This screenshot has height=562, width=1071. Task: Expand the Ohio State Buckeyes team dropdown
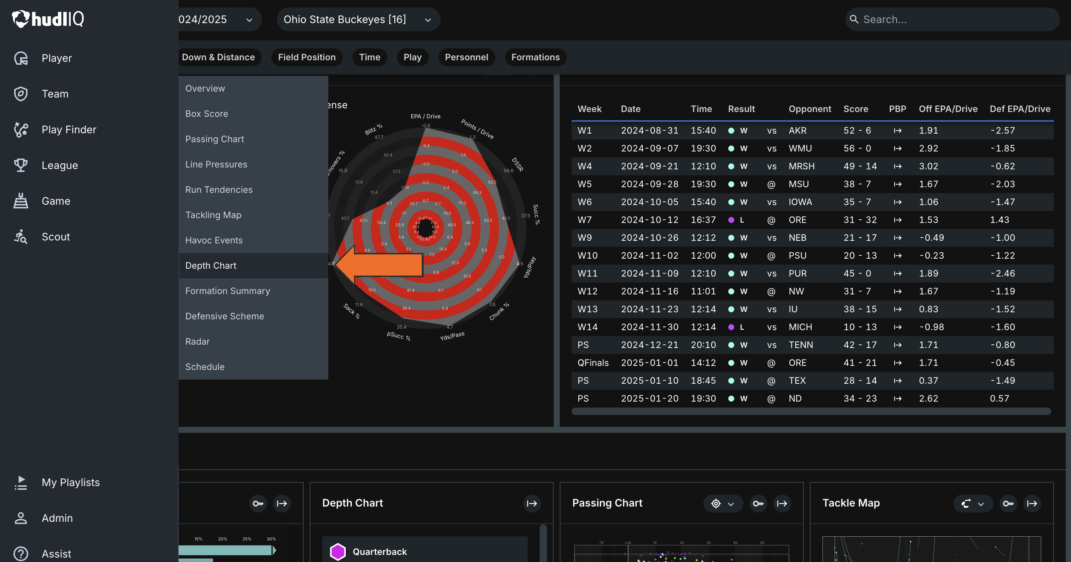[358, 19]
